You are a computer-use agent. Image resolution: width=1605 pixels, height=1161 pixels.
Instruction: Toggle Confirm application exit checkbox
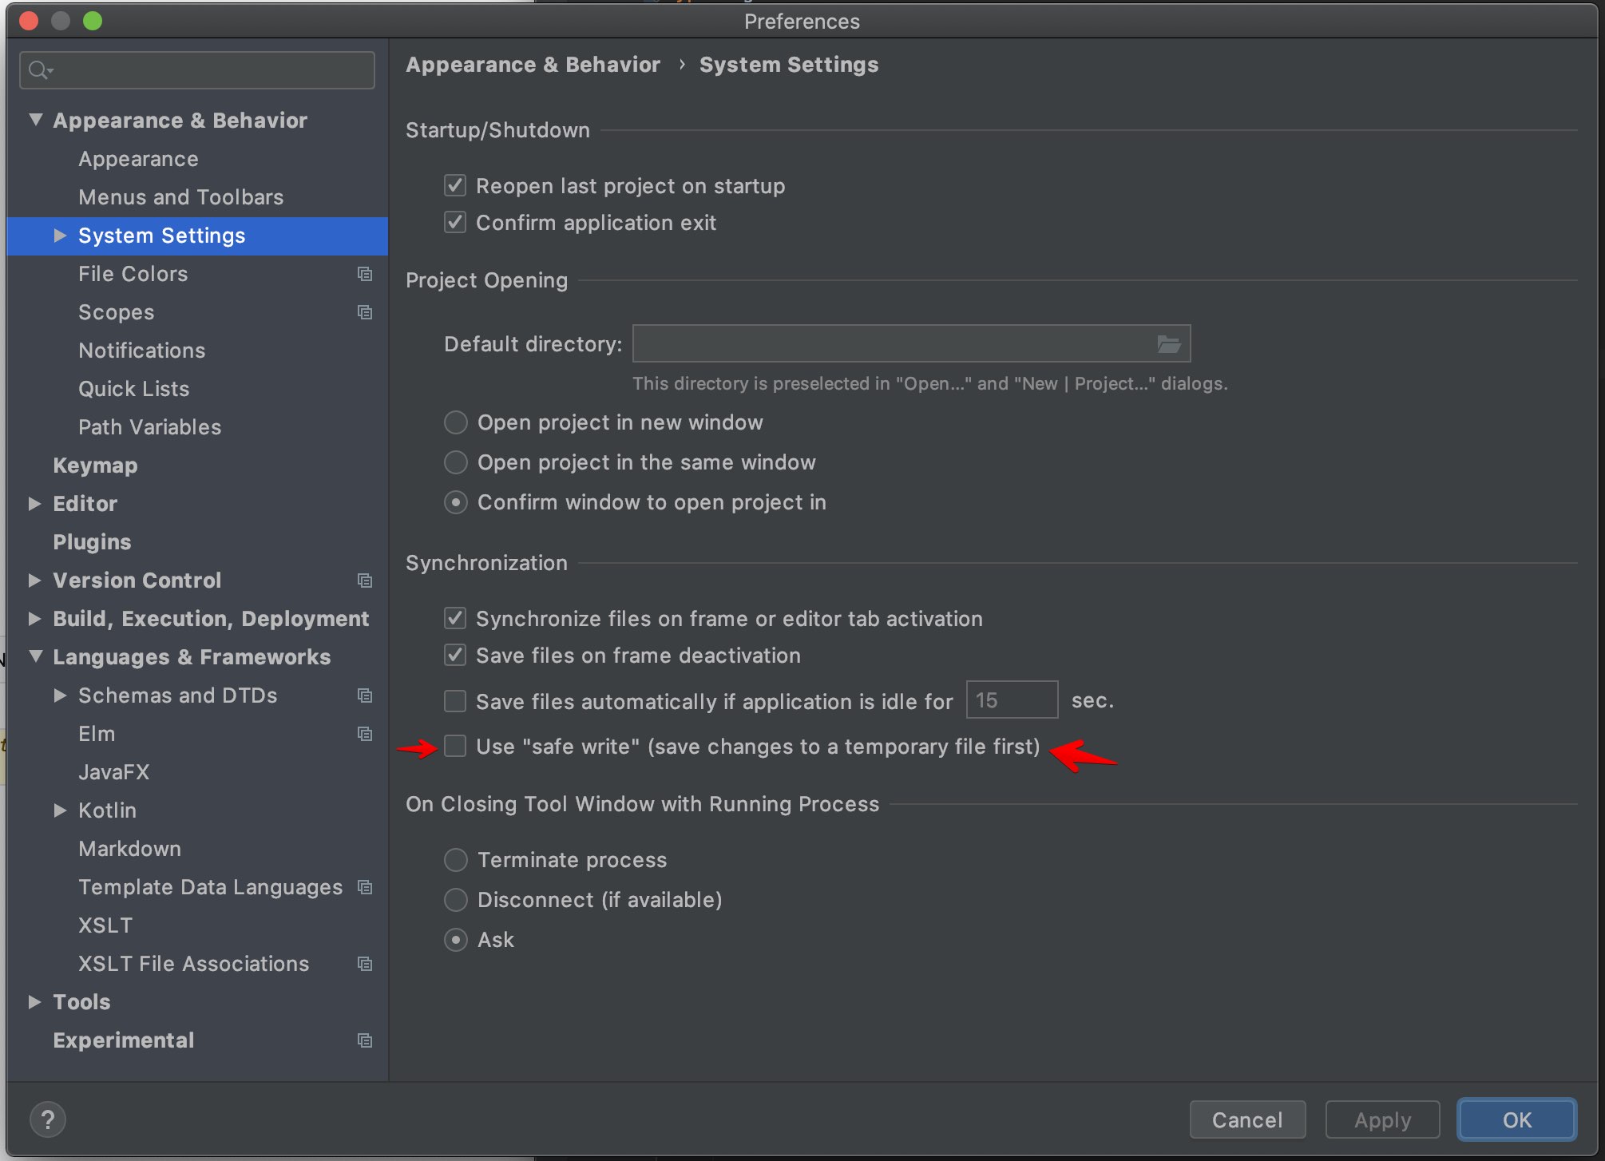click(455, 223)
